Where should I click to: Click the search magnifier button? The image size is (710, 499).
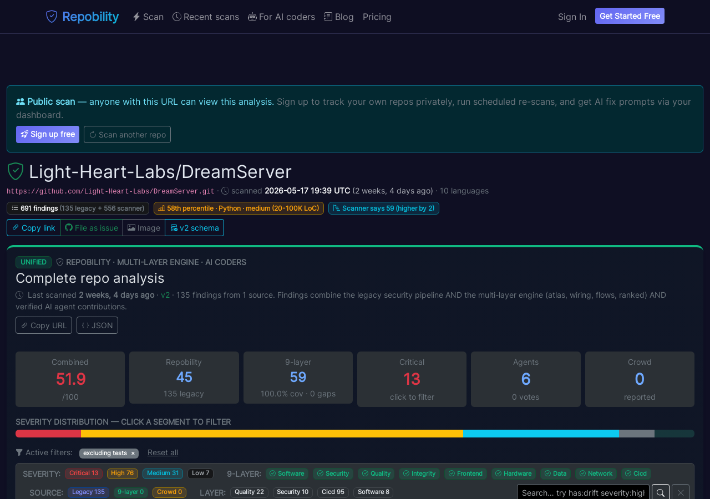[661, 492]
